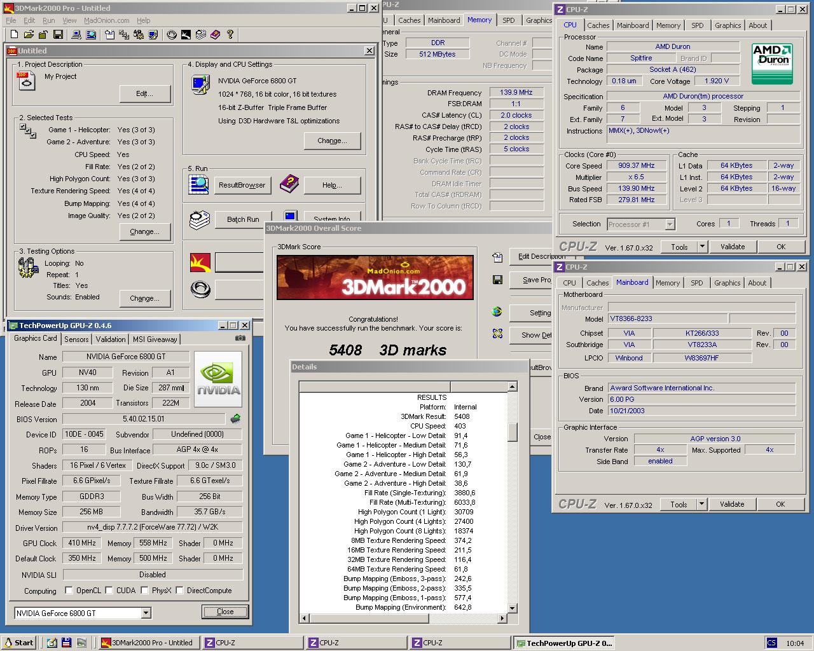Expand the Tools dropdown arrow in CPU-Z Mainboard window
This screenshot has height=651, width=814.
(701, 504)
